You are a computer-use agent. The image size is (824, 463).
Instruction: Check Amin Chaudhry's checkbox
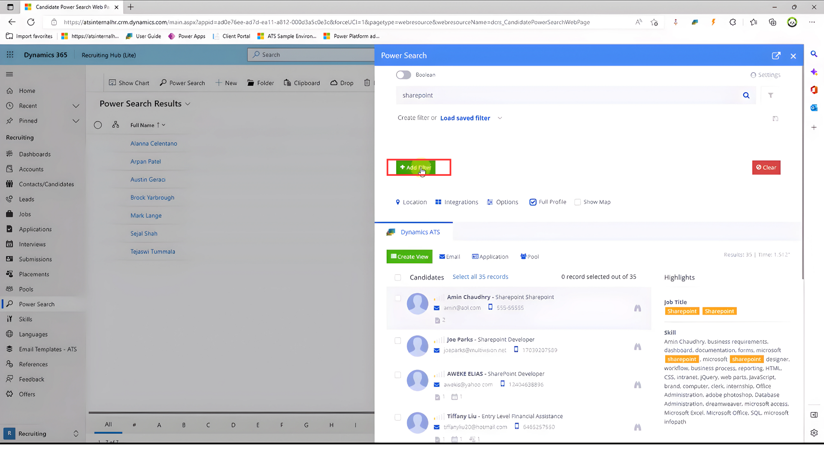[x=398, y=298]
